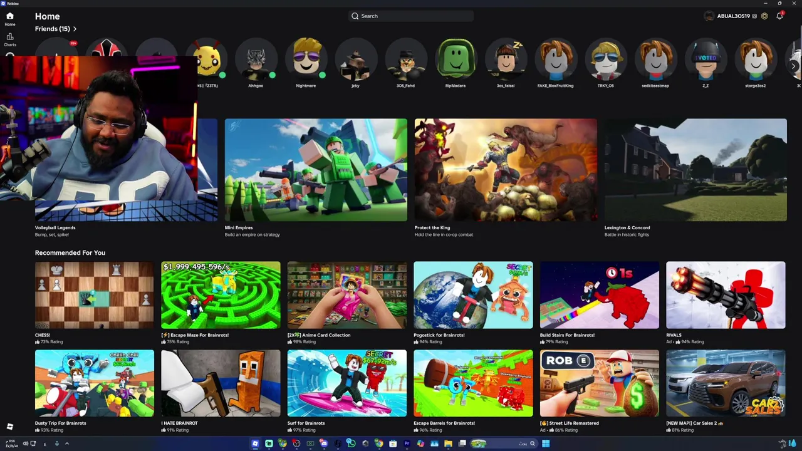The image size is (802, 451).
Task: Expand hidden system tray icons
Action: [x=67, y=444]
